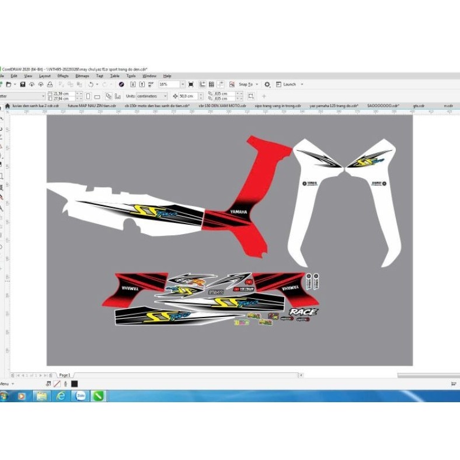Open Zalo from the taskbar
Screen dimensions: 460x460
81,396
